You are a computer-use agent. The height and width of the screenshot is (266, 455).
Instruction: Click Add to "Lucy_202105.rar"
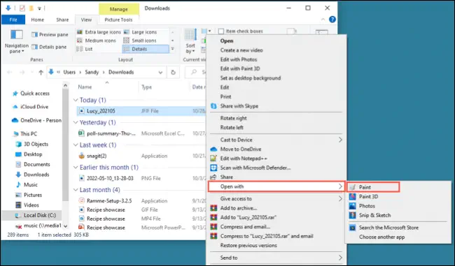click(x=248, y=217)
